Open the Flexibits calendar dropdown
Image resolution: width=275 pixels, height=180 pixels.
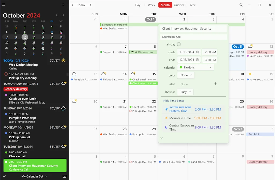click(x=196, y=68)
